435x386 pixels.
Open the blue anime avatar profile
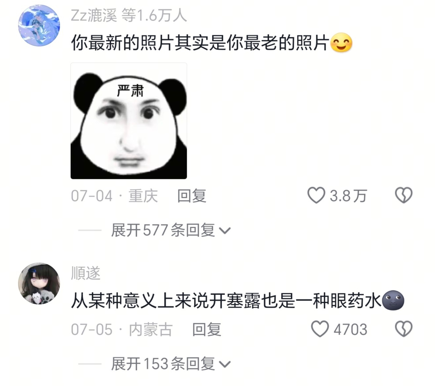tap(39, 25)
